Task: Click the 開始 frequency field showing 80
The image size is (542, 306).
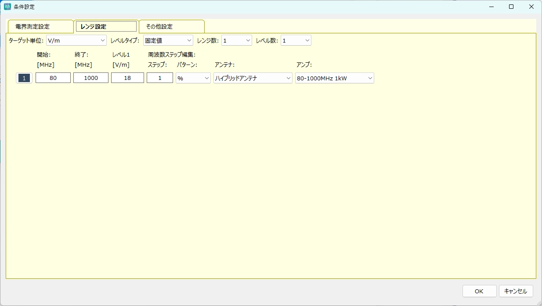Action: point(53,78)
